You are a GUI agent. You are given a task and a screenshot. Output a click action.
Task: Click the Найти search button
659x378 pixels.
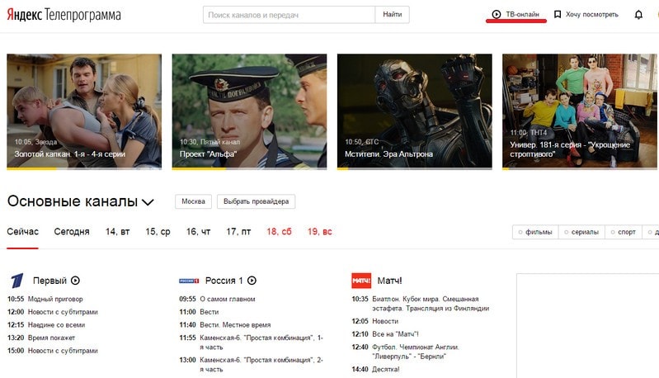[392, 15]
